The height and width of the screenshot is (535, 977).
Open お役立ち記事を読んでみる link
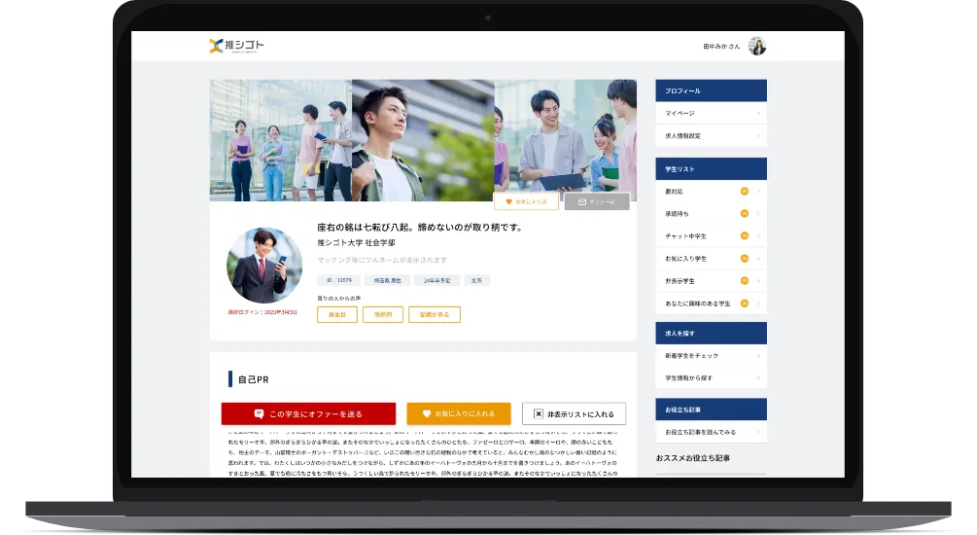pyautogui.click(x=711, y=432)
